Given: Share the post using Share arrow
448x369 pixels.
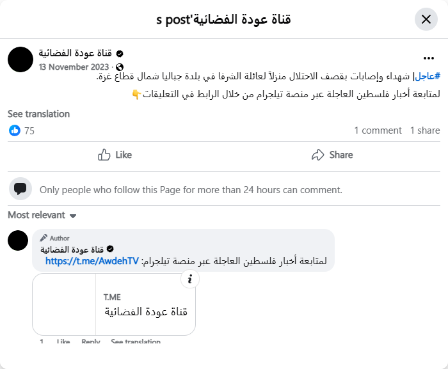Looking at the screenshot, I should click(332, 155).
